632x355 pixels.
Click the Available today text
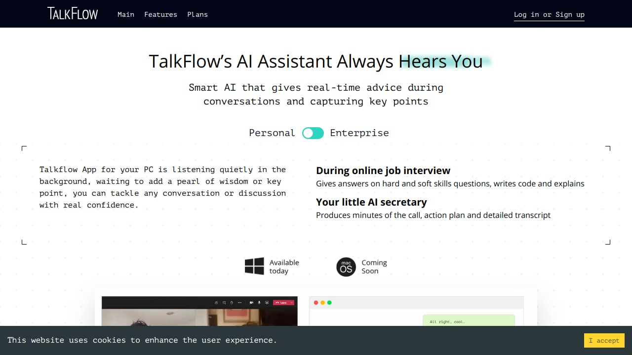(x=284, y=267)
